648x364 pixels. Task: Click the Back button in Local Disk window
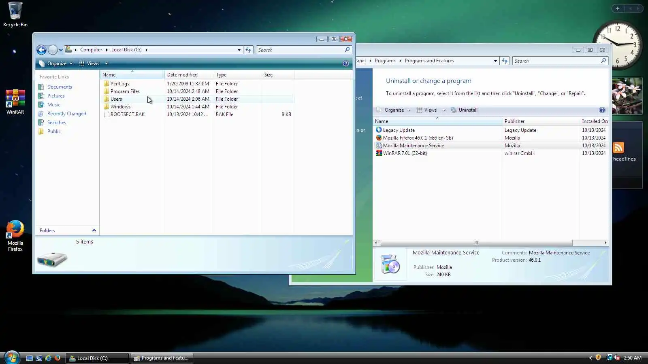pyautogui.click(x=41, y=50)
